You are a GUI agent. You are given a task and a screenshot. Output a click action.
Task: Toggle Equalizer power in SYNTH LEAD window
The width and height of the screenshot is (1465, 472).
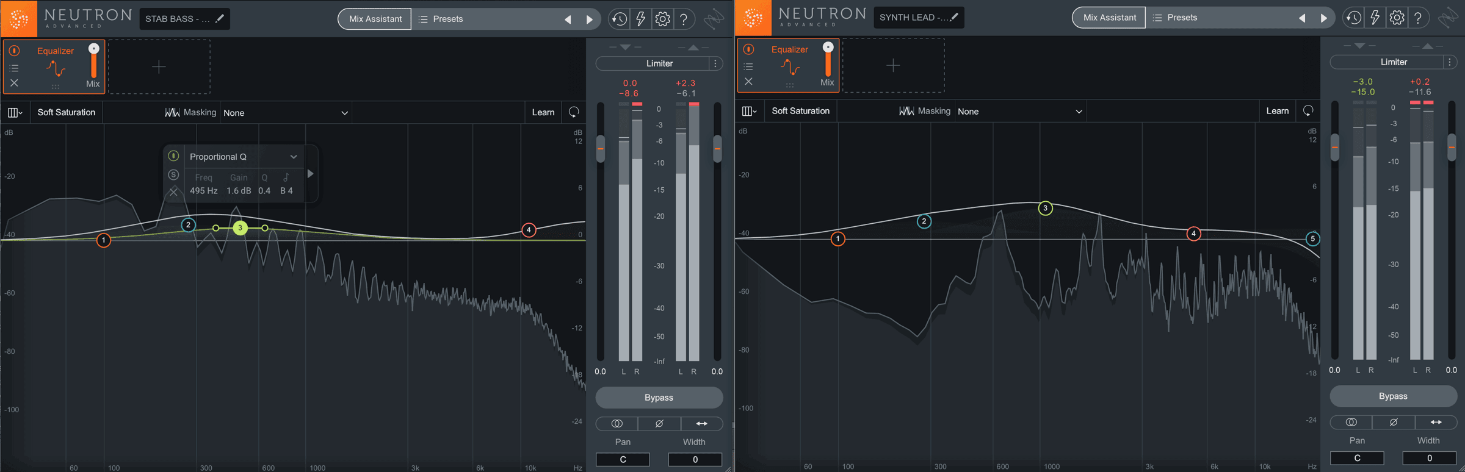(749, 49)
